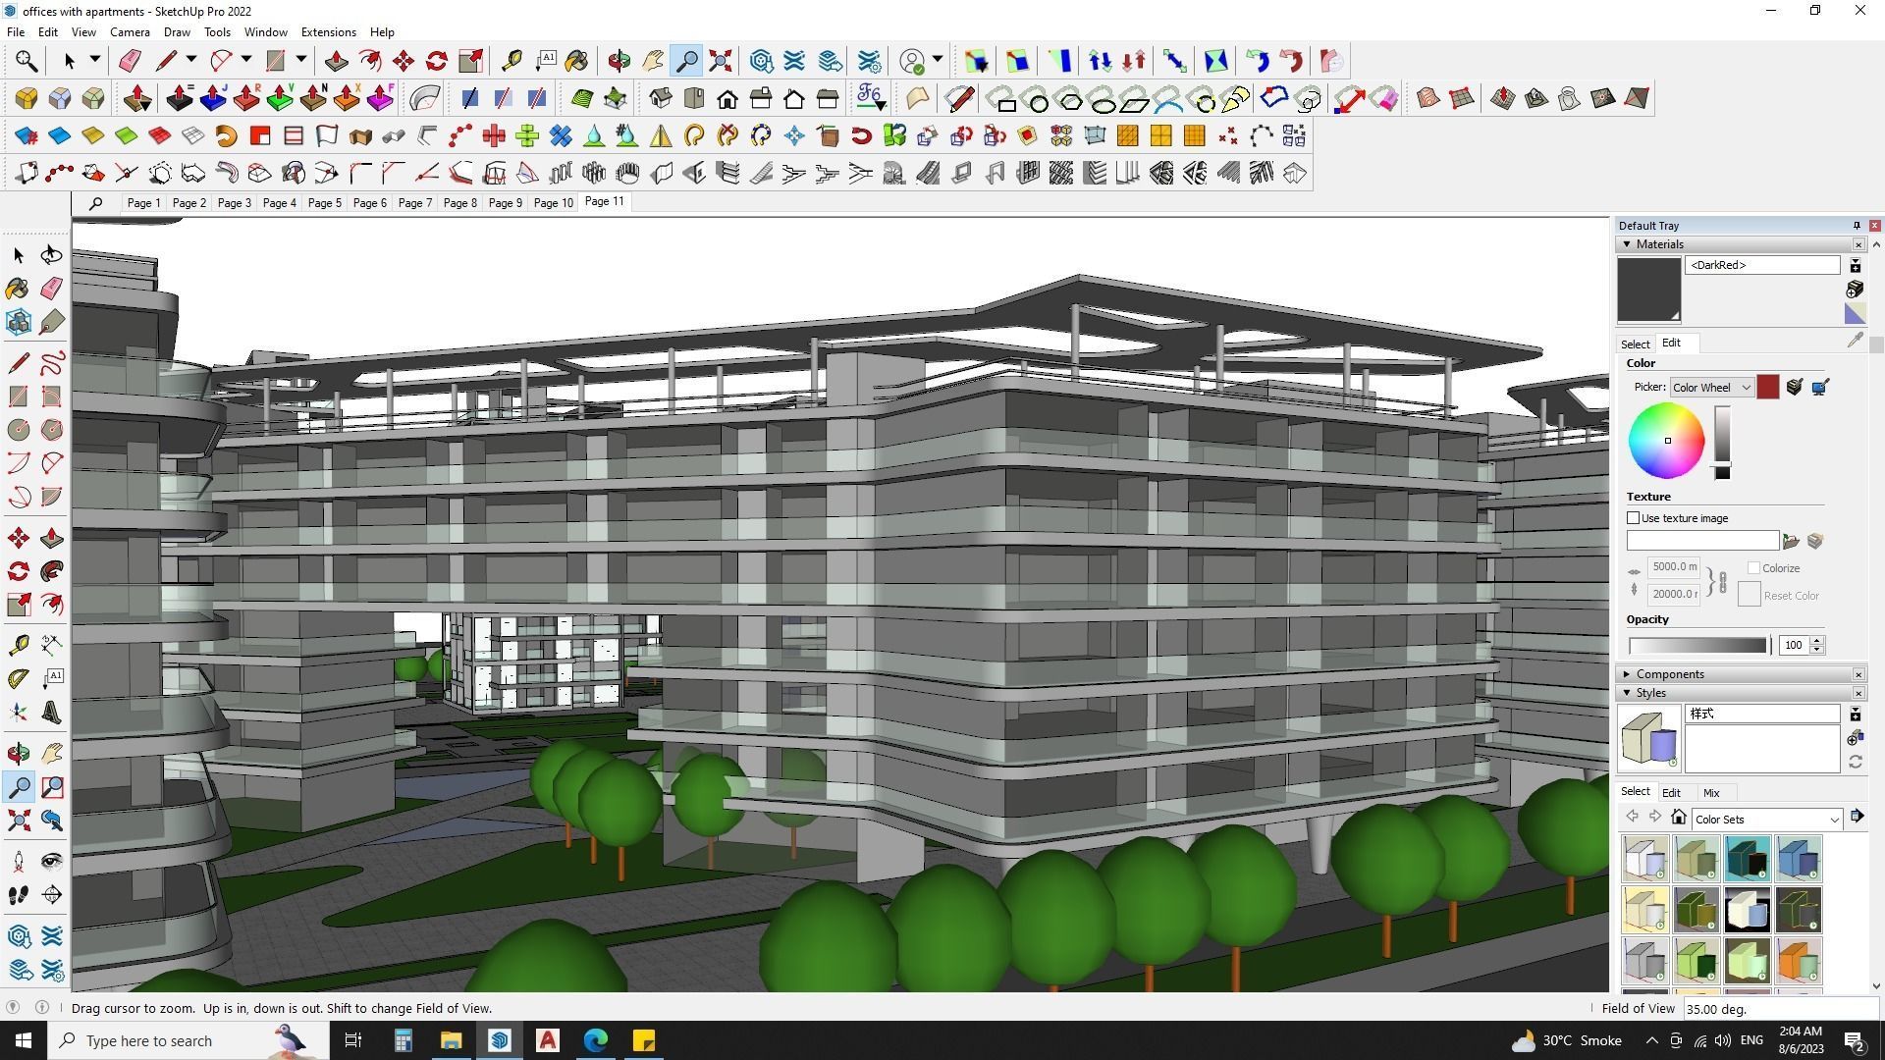Open scene search magnifier beside Page 1
The height and width of the screenshot is (1060, 1885).
point(95,203)
